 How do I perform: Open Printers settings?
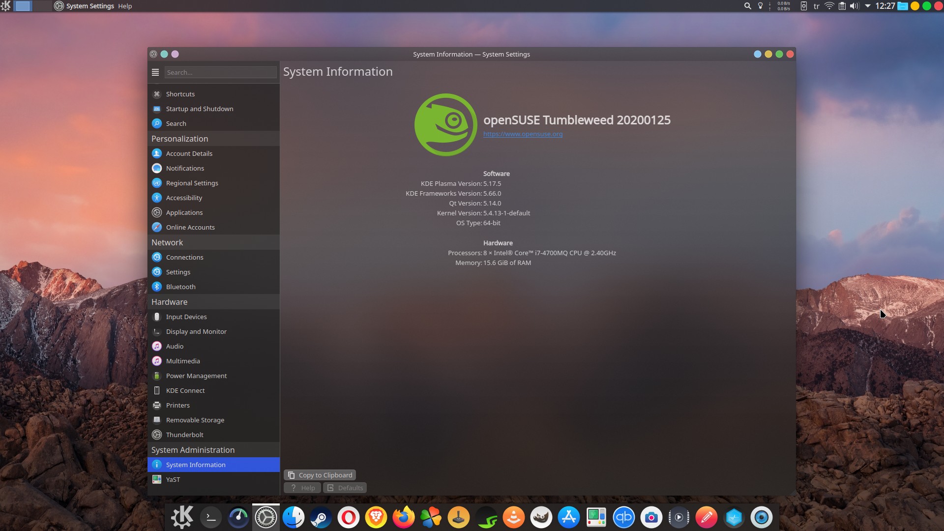pos(213,405)
